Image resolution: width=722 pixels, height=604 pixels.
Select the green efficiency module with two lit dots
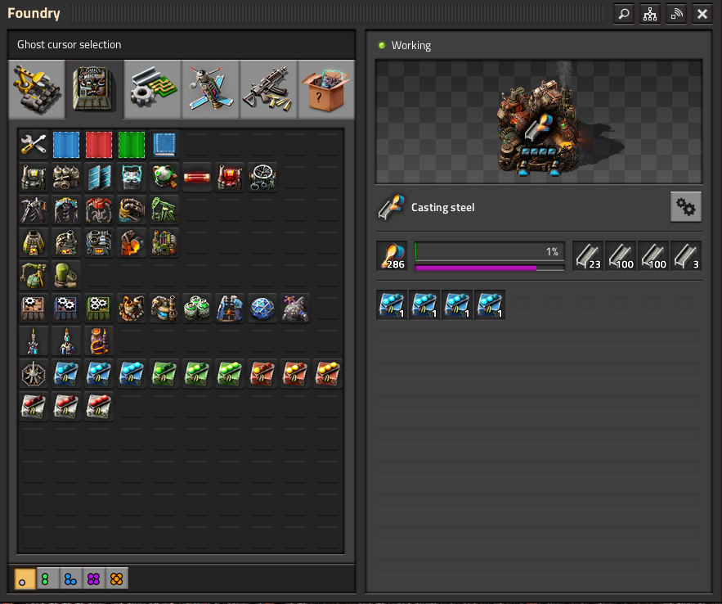click(x=197, y=374)
